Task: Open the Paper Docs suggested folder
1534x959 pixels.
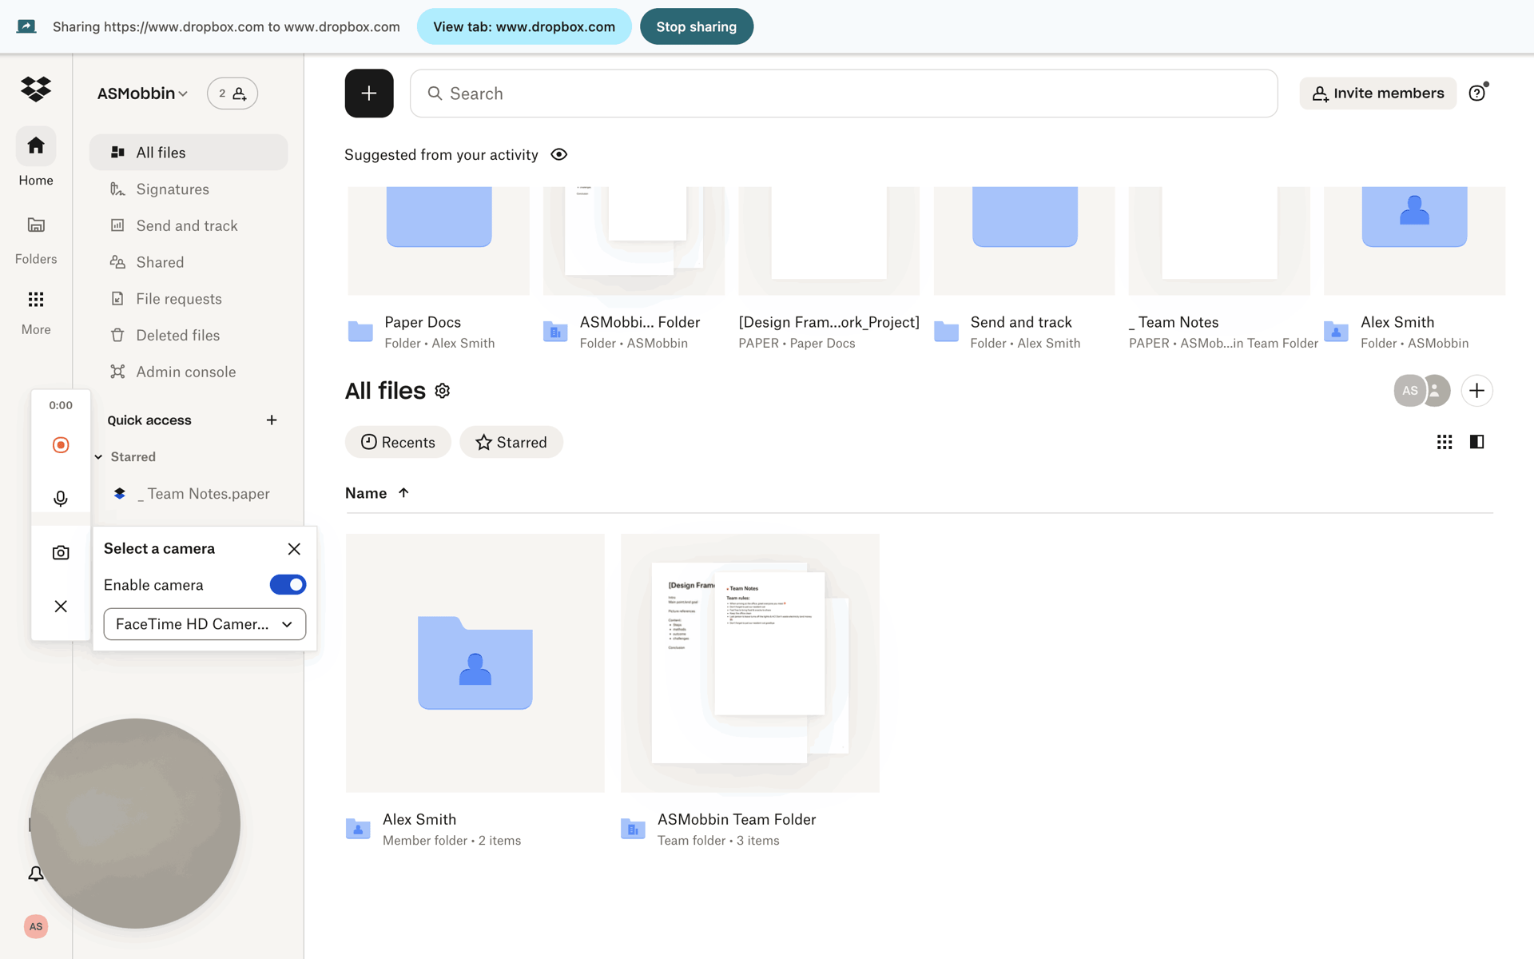Action: [x=439, y=269]
